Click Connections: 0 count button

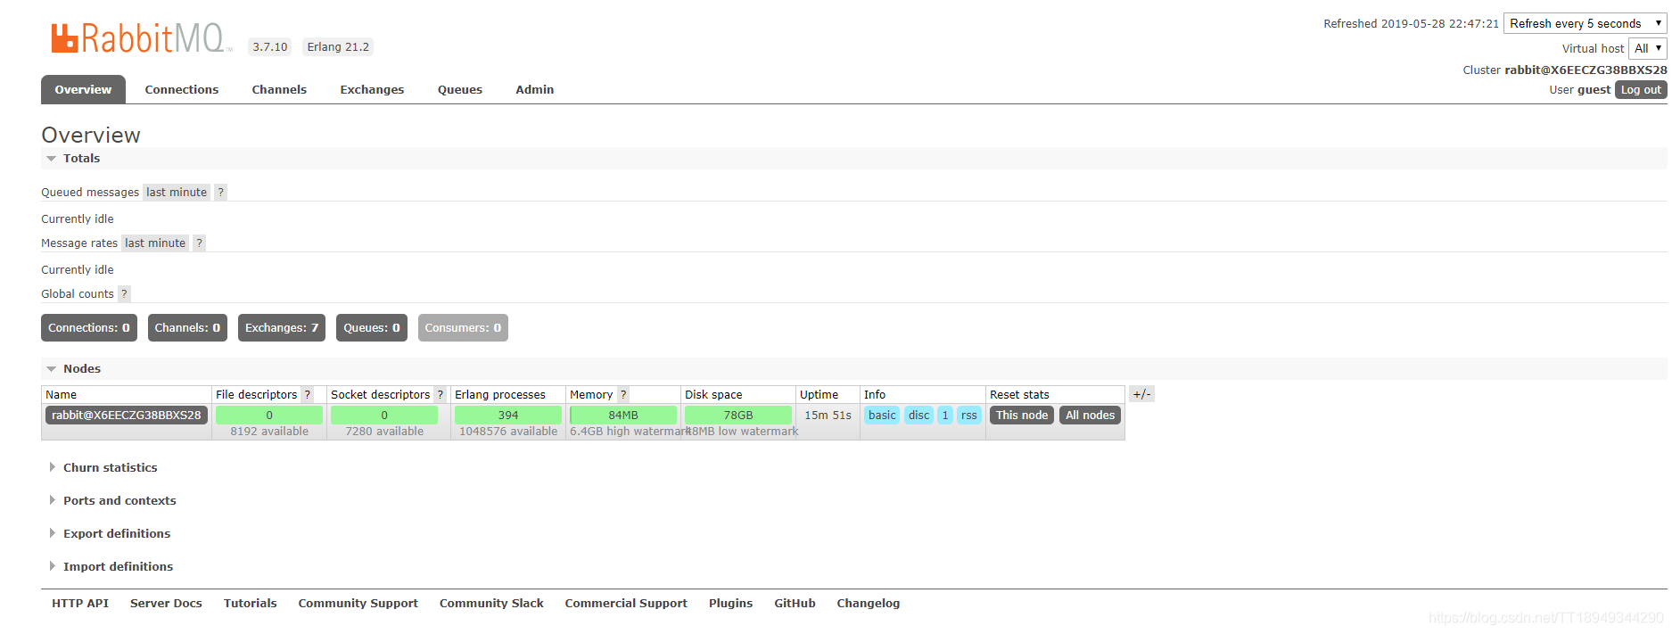(89, 328)
